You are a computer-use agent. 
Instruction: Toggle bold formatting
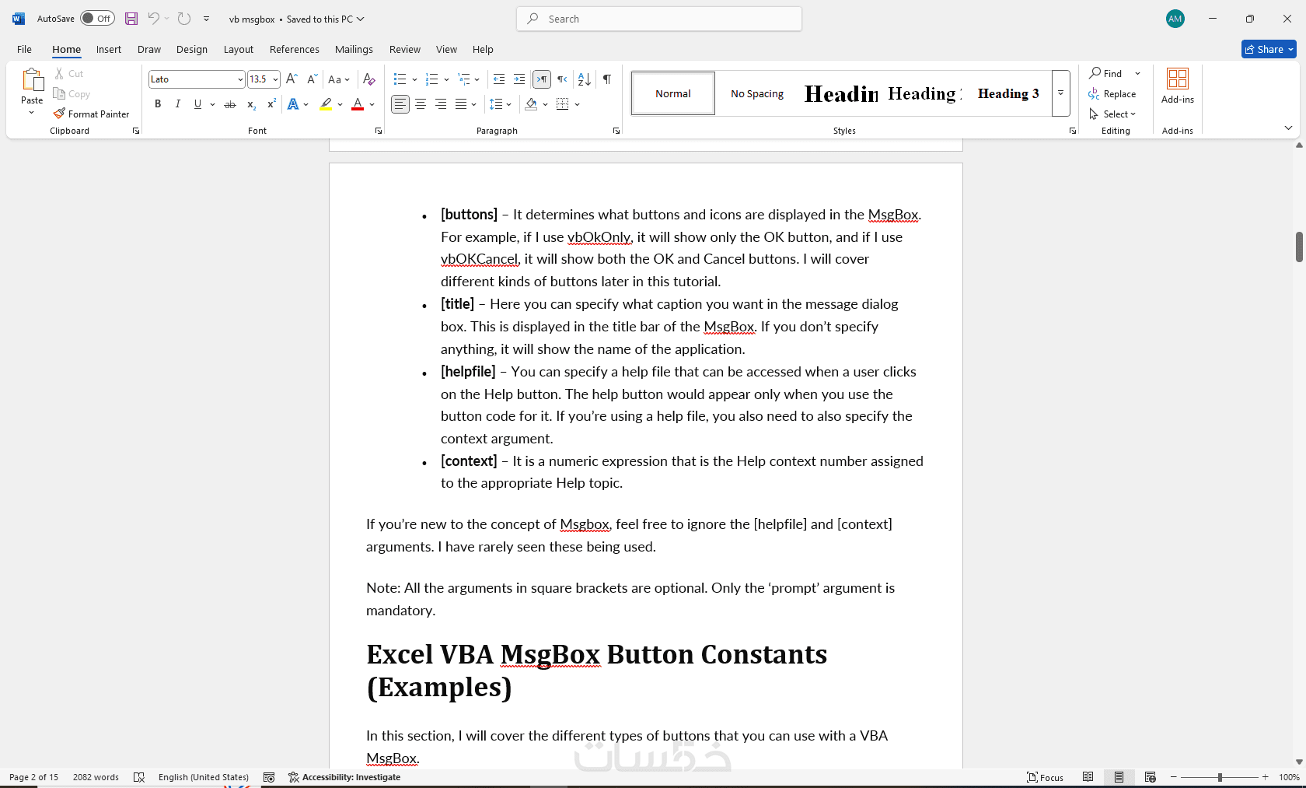tap(158, 104)
